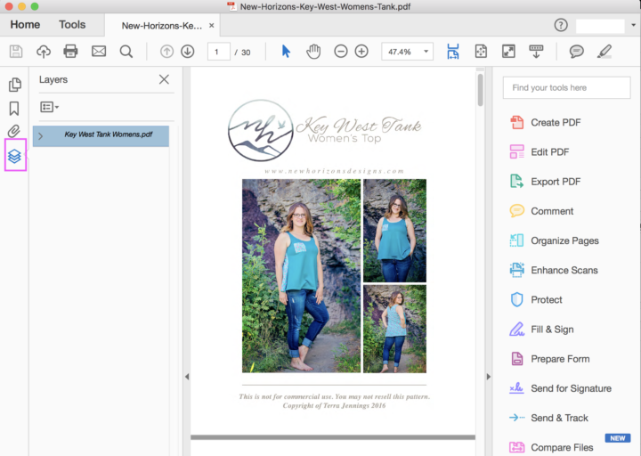Go to next page arrow
Image resolution: width=641 pixels, height=456 pixels.
[x=187, y=51]
